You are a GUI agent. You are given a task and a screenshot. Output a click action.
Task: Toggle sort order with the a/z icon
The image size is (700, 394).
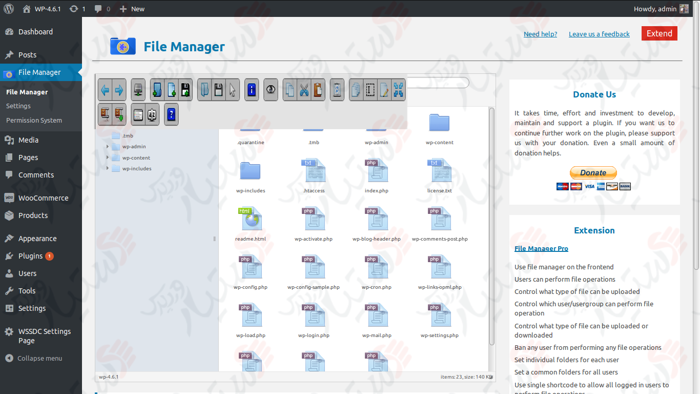coord(152,114)
